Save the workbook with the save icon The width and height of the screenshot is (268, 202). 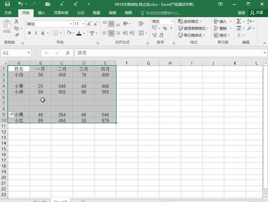tap(7, 4)
